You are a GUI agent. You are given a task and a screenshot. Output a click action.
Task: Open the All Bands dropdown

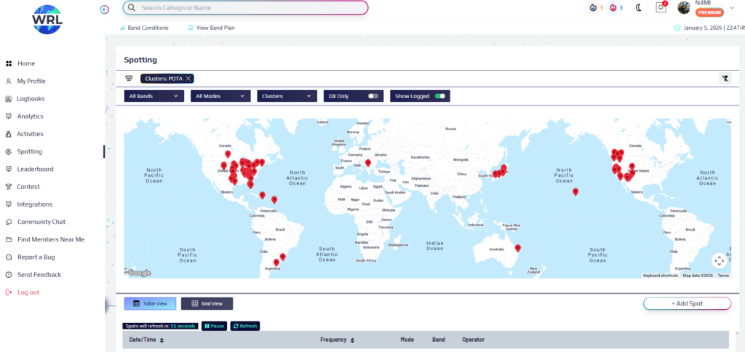pyautogui.click(x=154, y=96)
